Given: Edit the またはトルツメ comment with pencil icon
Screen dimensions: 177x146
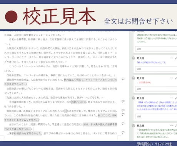Looking at the screenshot, I should click(x=176, y=78).
